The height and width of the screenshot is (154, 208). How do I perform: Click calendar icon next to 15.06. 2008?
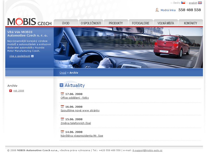coord(62,119)
